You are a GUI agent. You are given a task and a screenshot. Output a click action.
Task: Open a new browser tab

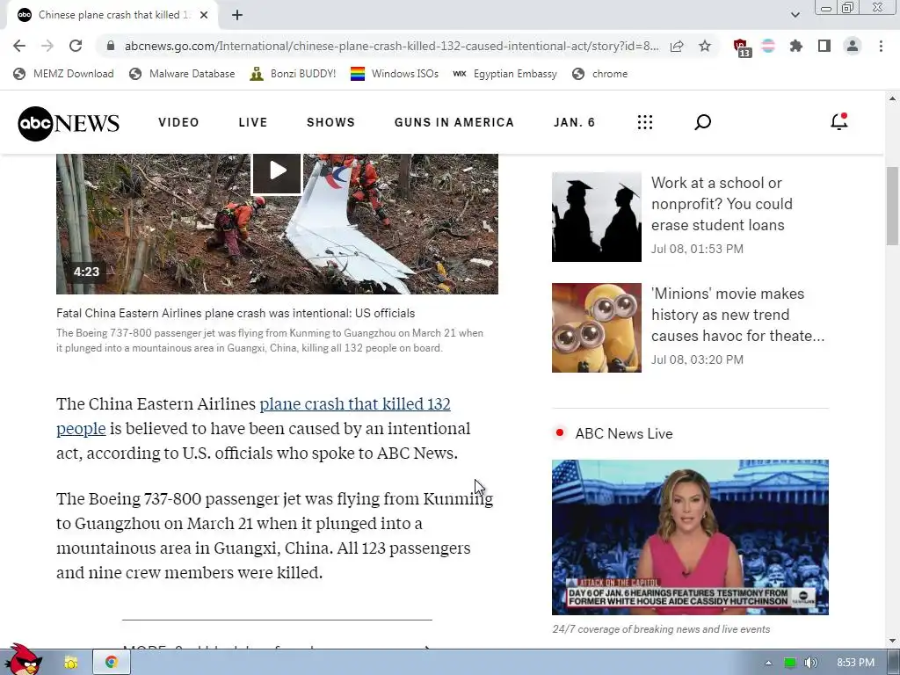point(237,15)
